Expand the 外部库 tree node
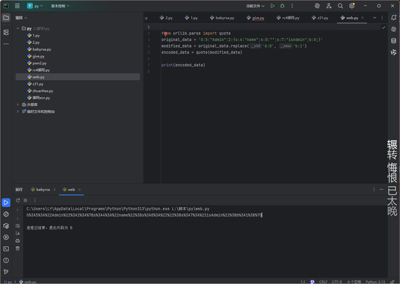This screenshot has width=400, height=284. (18, 105)
